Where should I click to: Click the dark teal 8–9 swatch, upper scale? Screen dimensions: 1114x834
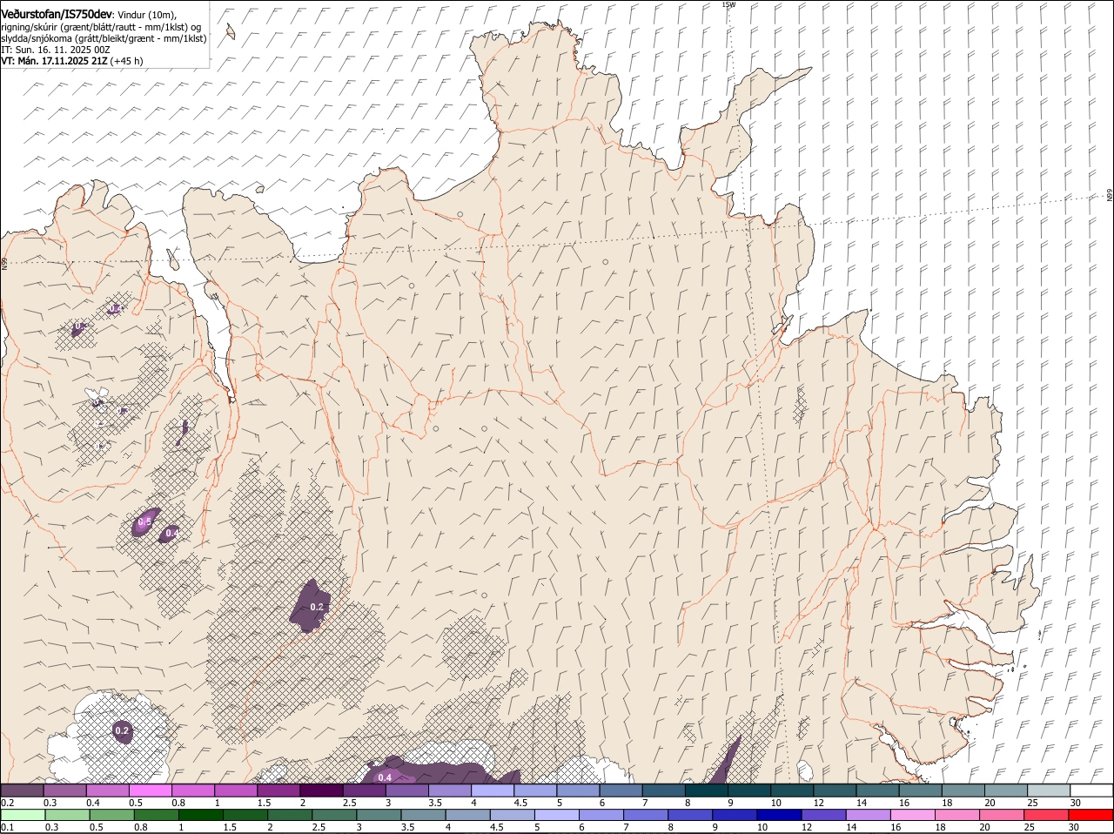tap(706, 790)
